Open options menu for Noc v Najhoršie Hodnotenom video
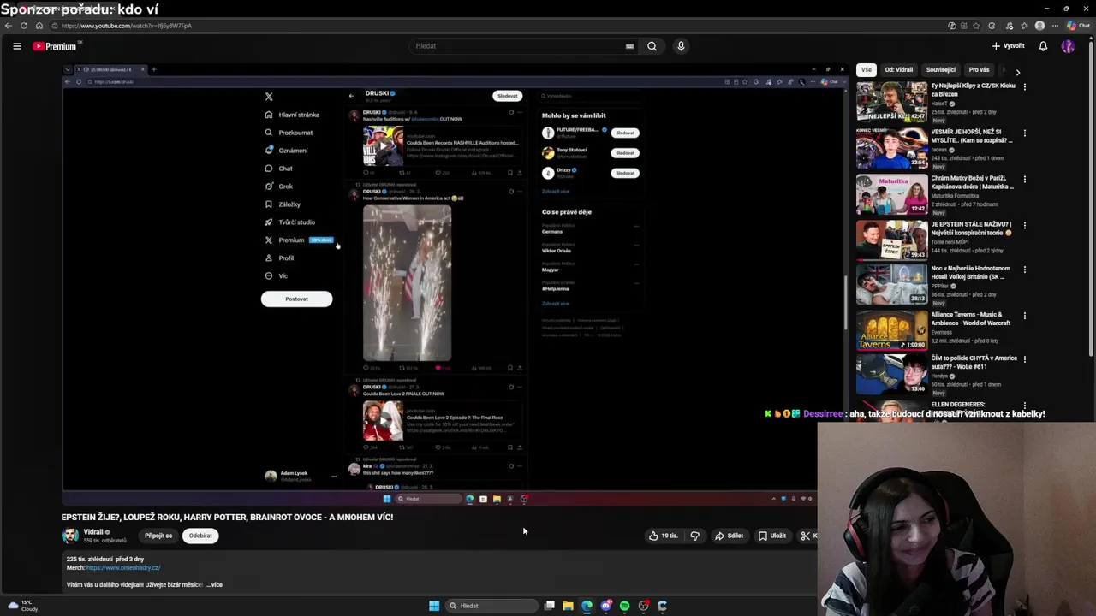 (1024, 269)
